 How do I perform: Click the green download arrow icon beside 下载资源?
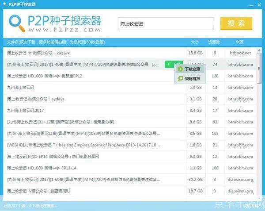click(180, 69)
